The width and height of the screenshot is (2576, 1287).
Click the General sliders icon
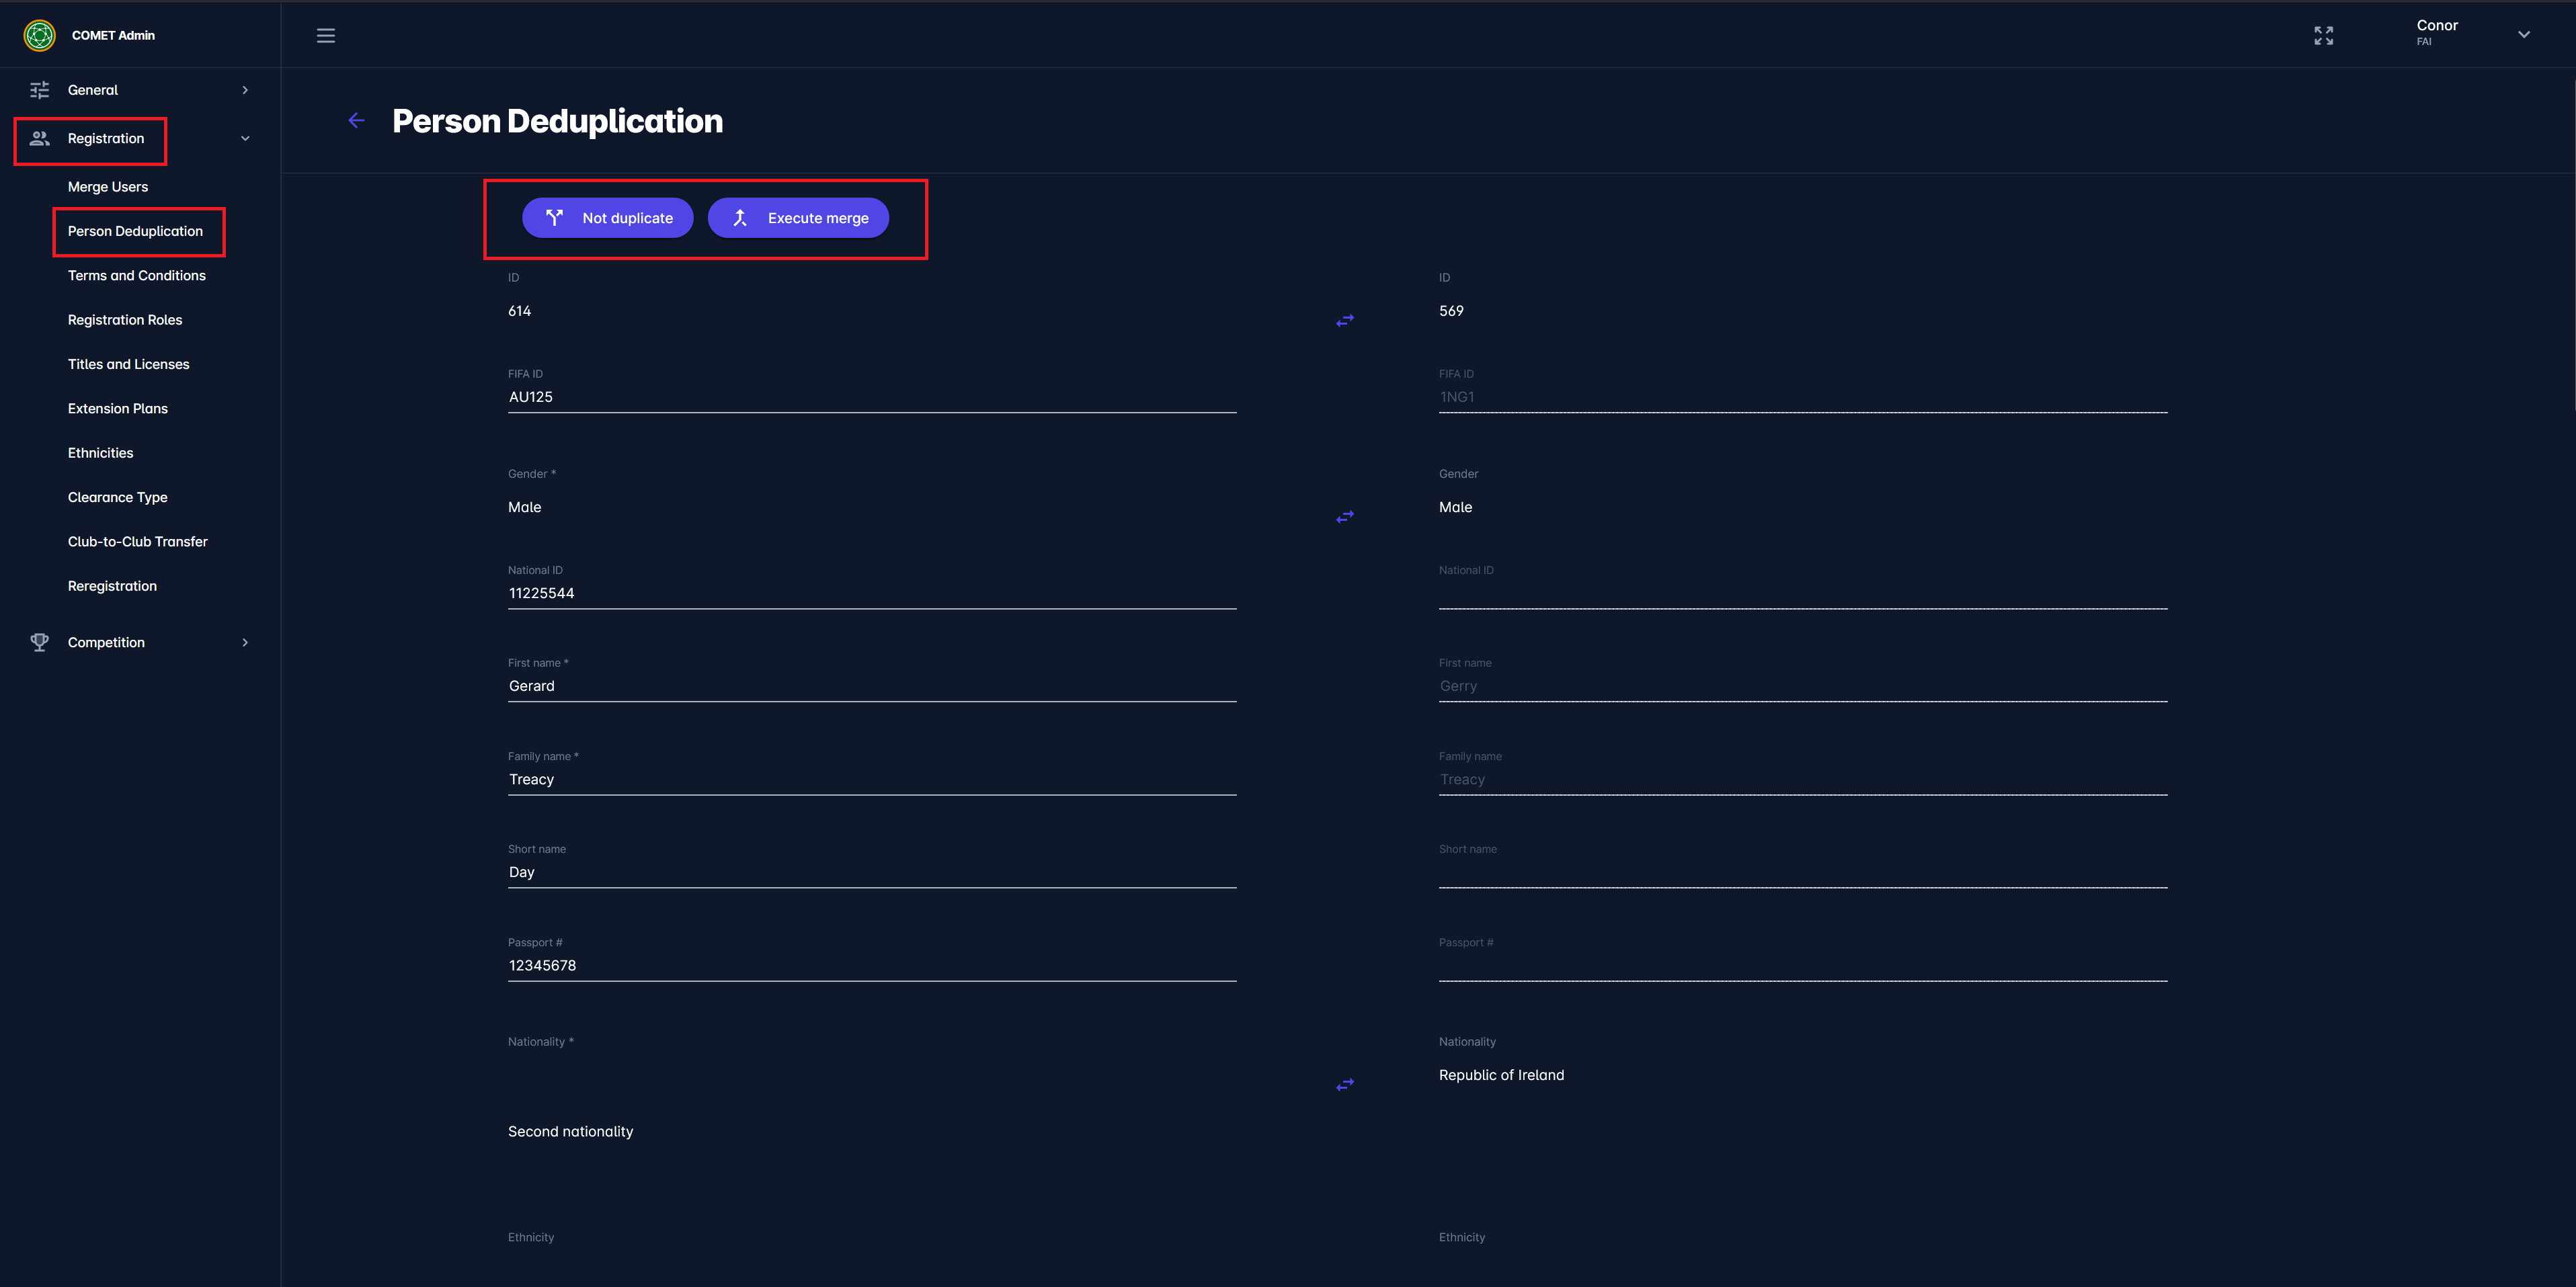click(x=40, y=90)
